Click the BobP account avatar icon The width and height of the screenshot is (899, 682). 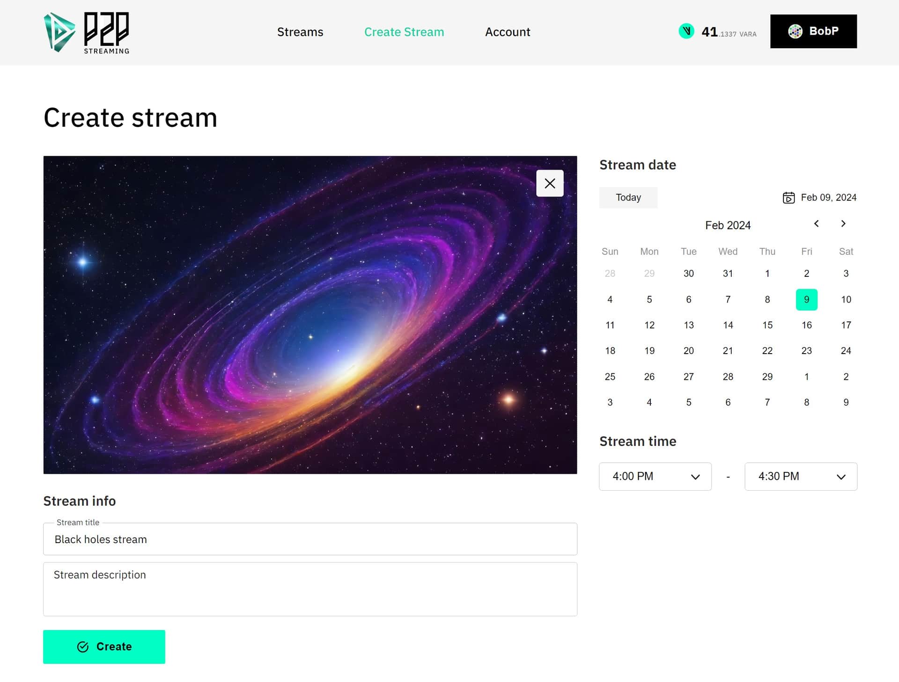[x=795, y=31]
